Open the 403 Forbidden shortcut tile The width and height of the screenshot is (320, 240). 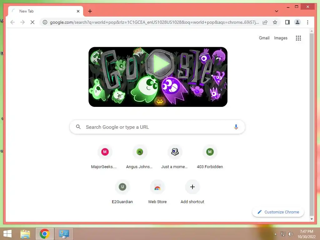[210, 157]
